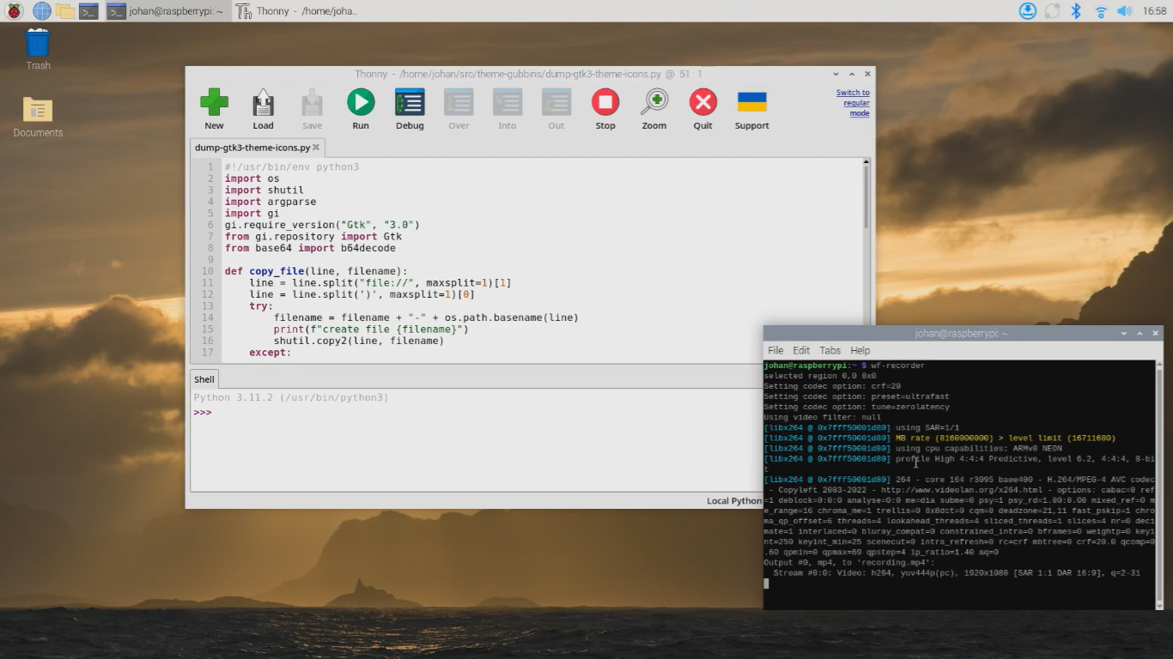The width and height of the screenshot is (1173, 659).
Task: Select the Shell tab
Action: 204,379
